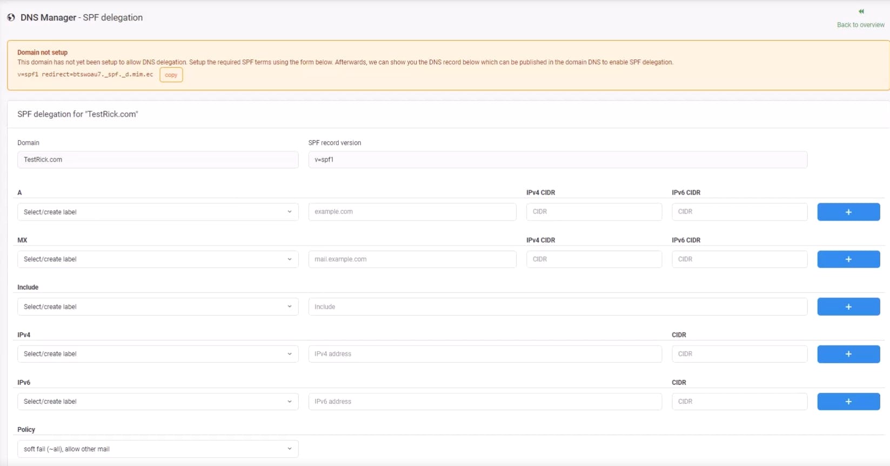Screen dimensions: 890x466
Task: Focus the SPF record version field
Action: (558, 159)
